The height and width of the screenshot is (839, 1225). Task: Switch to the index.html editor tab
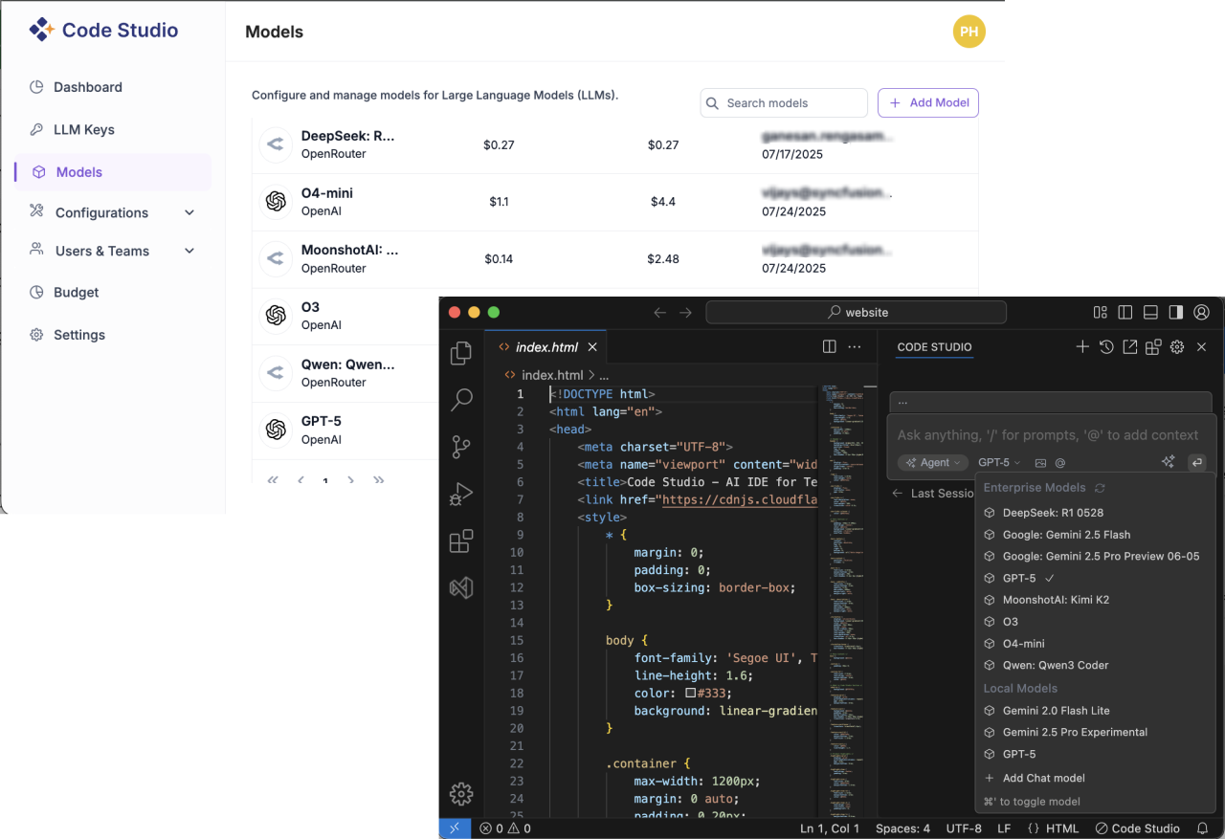click(x=546, y=346)
